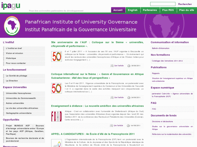Image resolution: width=197 pixels, height=147 pixels.
Task: Click the Opportunités section heading
Action: (11, 120)
